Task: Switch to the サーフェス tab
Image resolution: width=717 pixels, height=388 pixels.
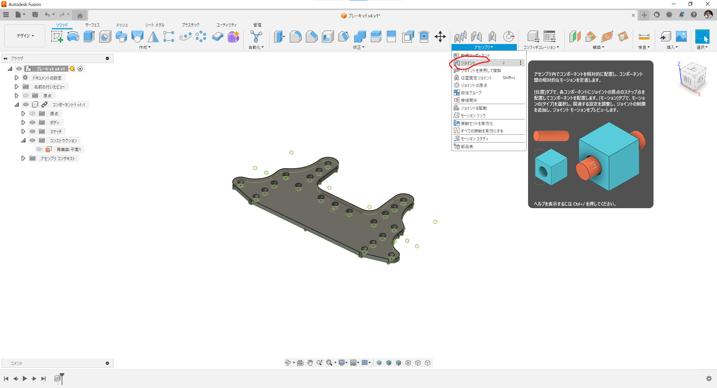Action: click(92, 25)
